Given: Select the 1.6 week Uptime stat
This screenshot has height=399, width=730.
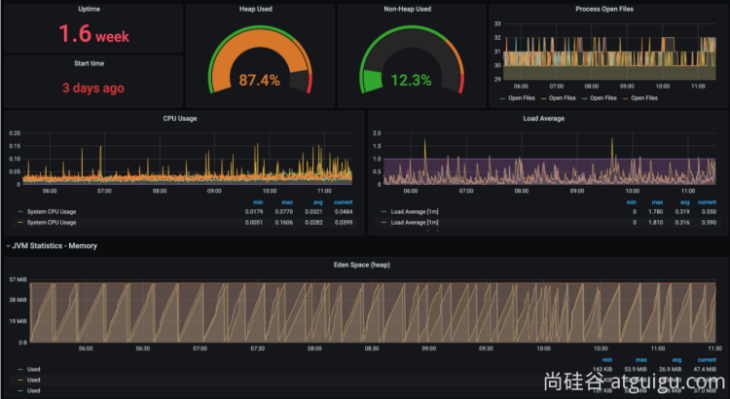Looking at the screenshot, I should pos(93,33).
